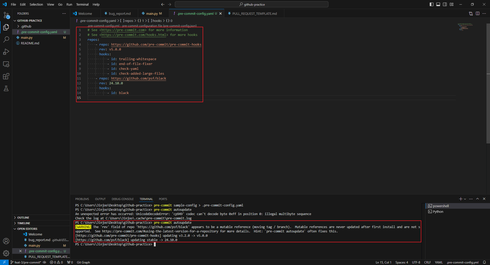Image resolution: width=490 pixels, height=265 pixels.
Task: Follow the pre-commit-hooks GitHub repo link
Action: click(156, 45)
